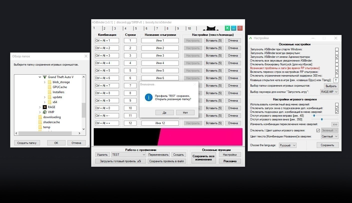Check the red 'Возникают проблемы и лаги' option

pos(337,68)
